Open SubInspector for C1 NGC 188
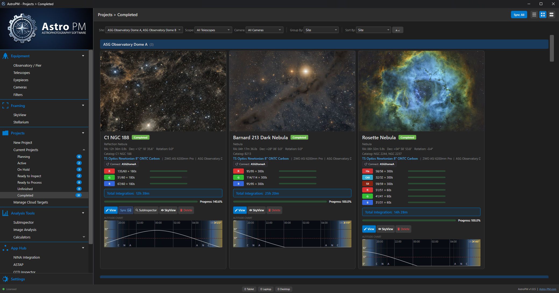 pos(146,210)
